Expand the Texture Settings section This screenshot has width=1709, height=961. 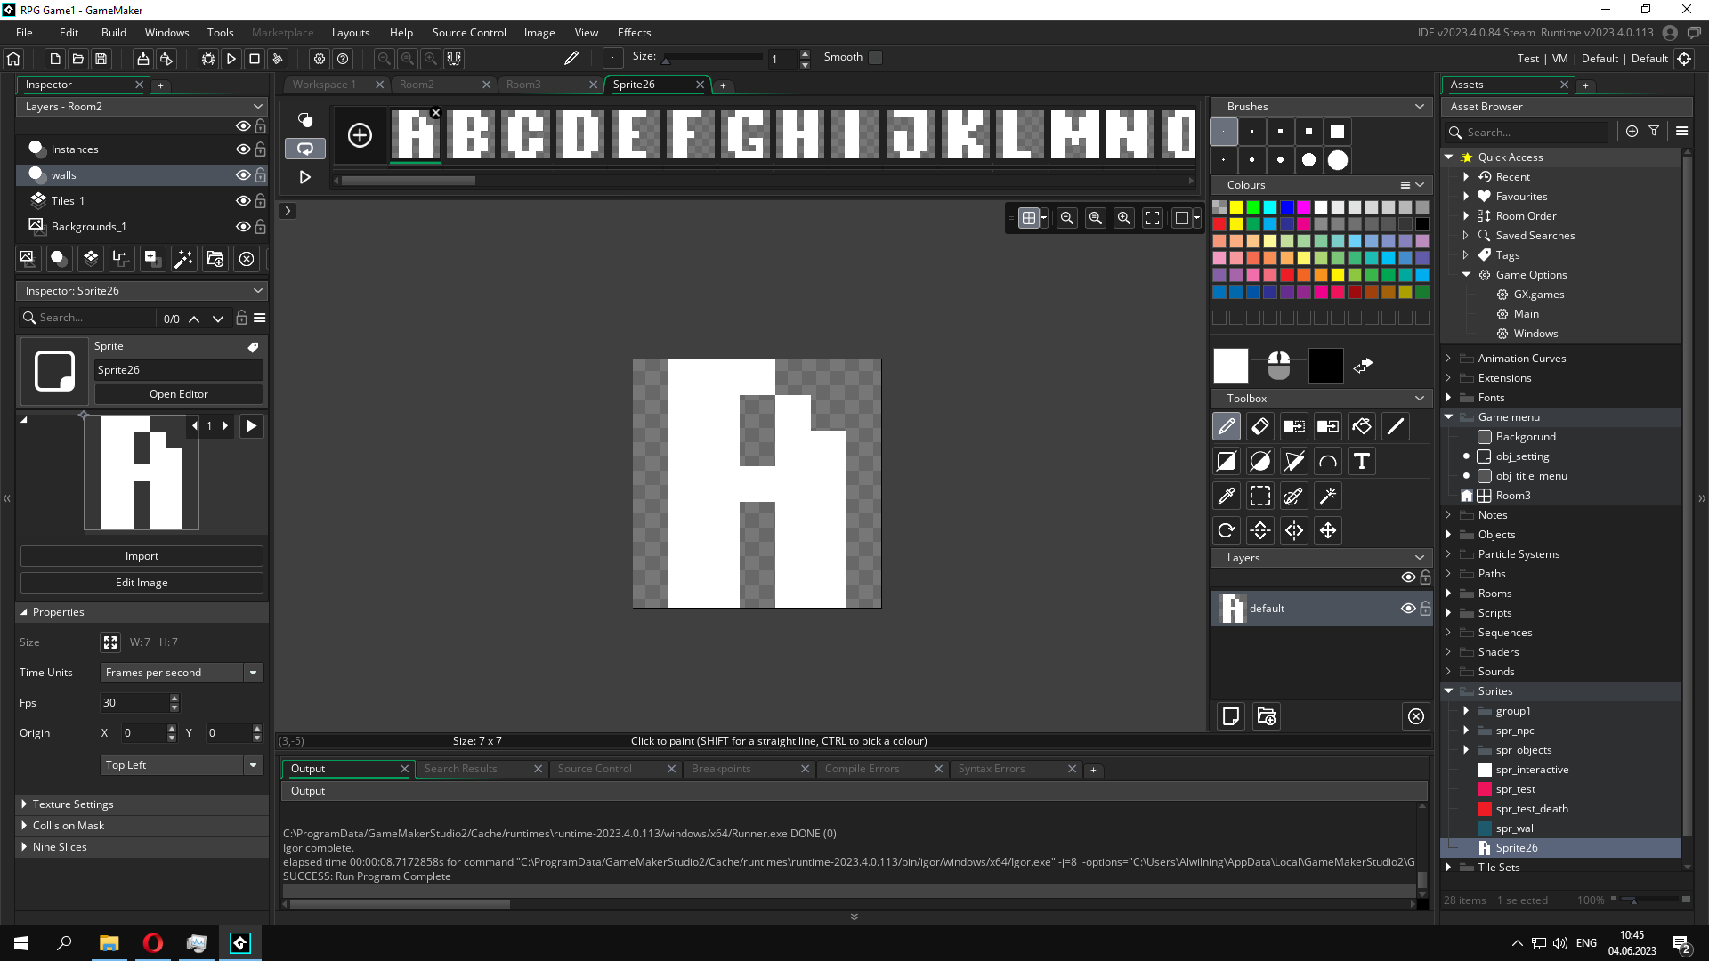point(73,804)
